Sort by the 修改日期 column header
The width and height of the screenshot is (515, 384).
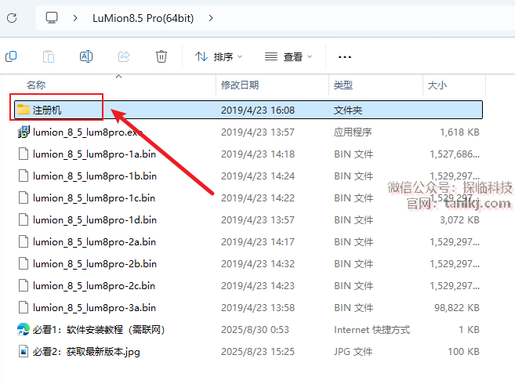(240, 85)
